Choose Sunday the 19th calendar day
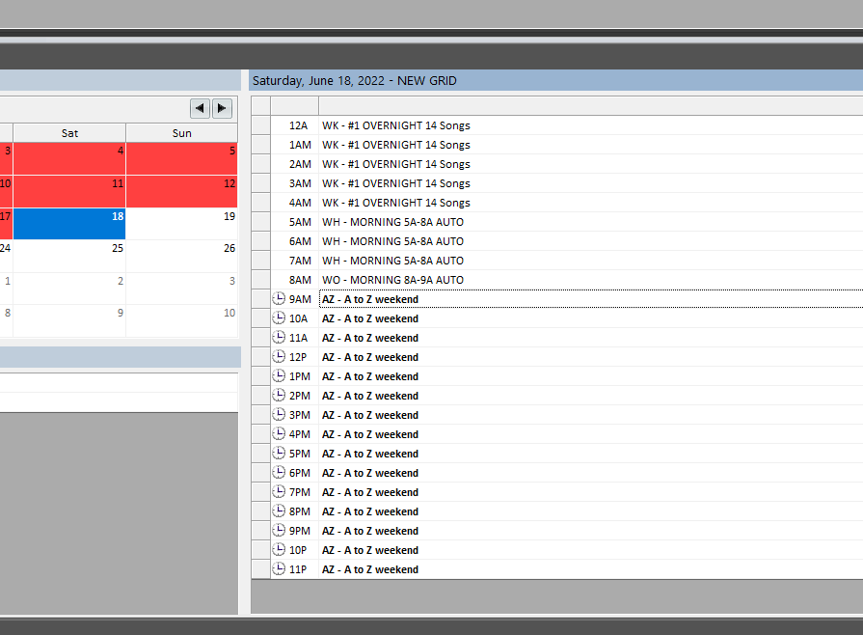863x635 pixels. (181, 224)
